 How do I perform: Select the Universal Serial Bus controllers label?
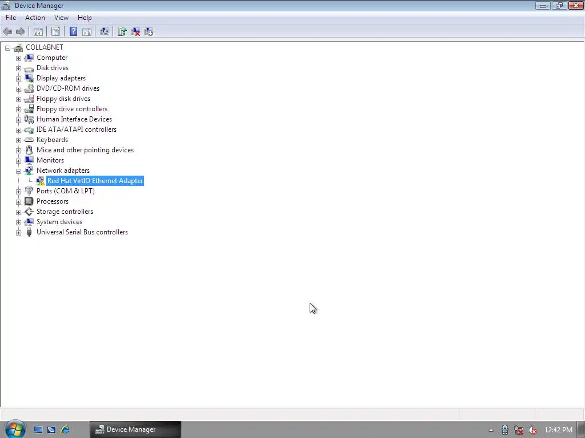tap(82, 232)
